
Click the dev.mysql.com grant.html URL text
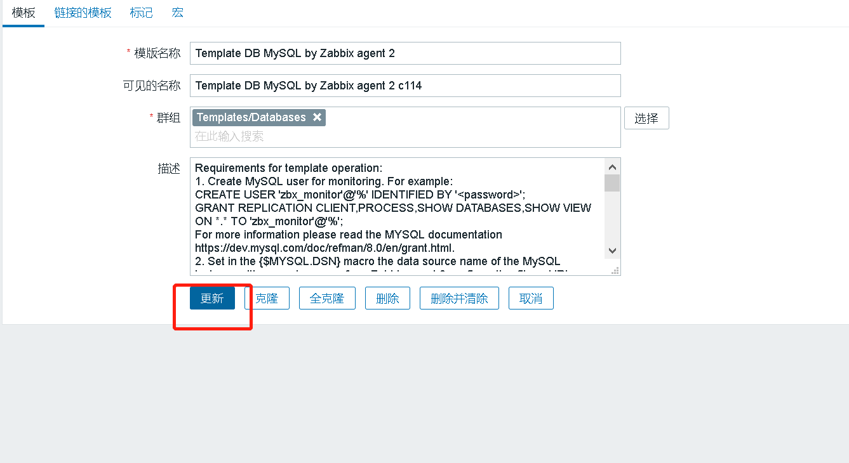pos(324,248)
